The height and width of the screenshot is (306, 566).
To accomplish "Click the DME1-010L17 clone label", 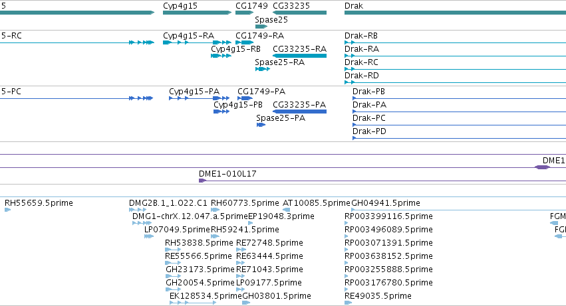I will coord(227,174).
